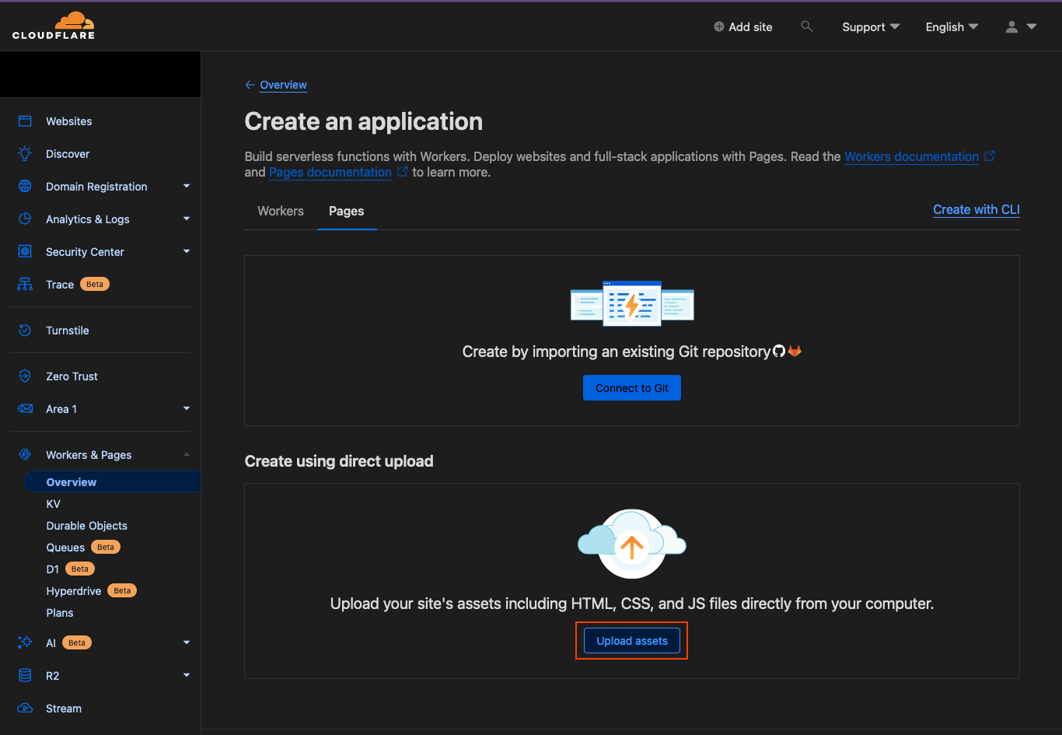Click the Domain Registration globe icon
Viewport: 1062px width, 735px height.
[x=25, y=187]
